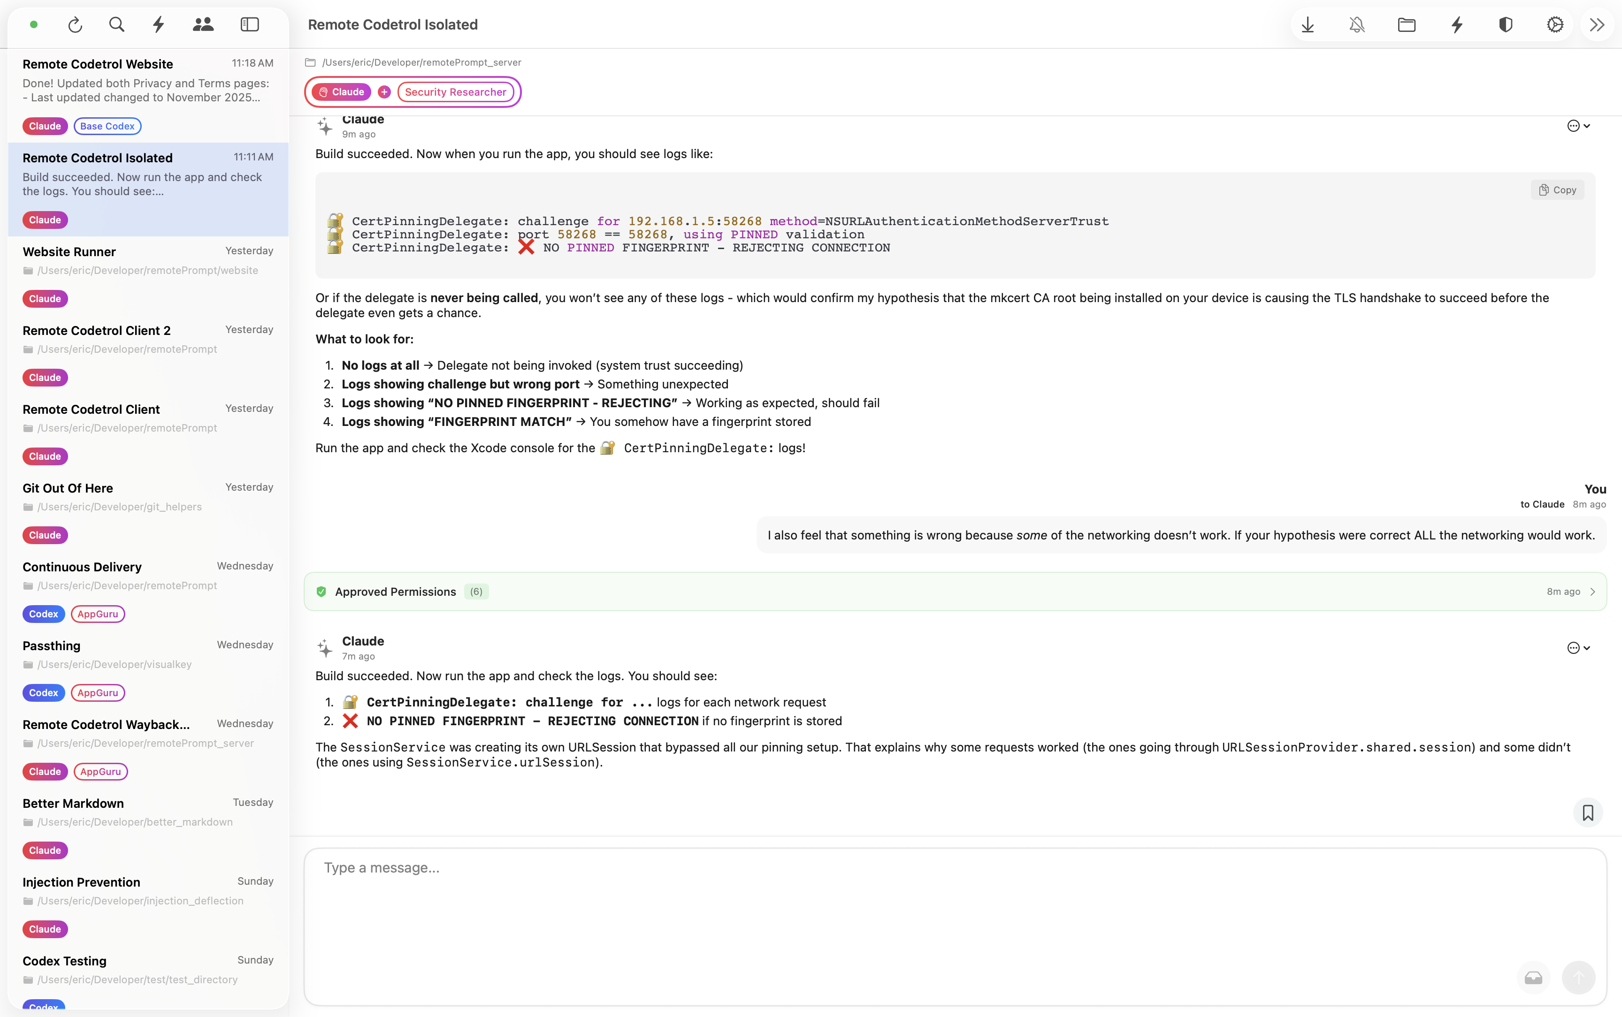The width and height of the screenshot is (1622, 1017).
Task: Click the Security Researcher tag
Action: coord(455,92)
